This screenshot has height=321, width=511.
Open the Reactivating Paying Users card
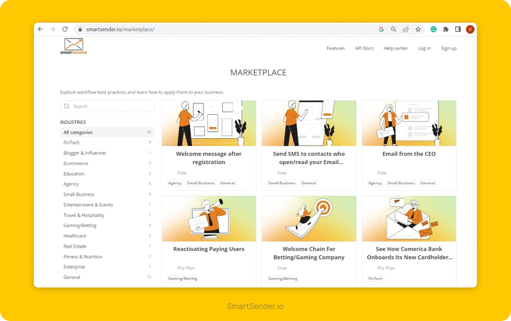pyautogui.click(x=209, y=249)
